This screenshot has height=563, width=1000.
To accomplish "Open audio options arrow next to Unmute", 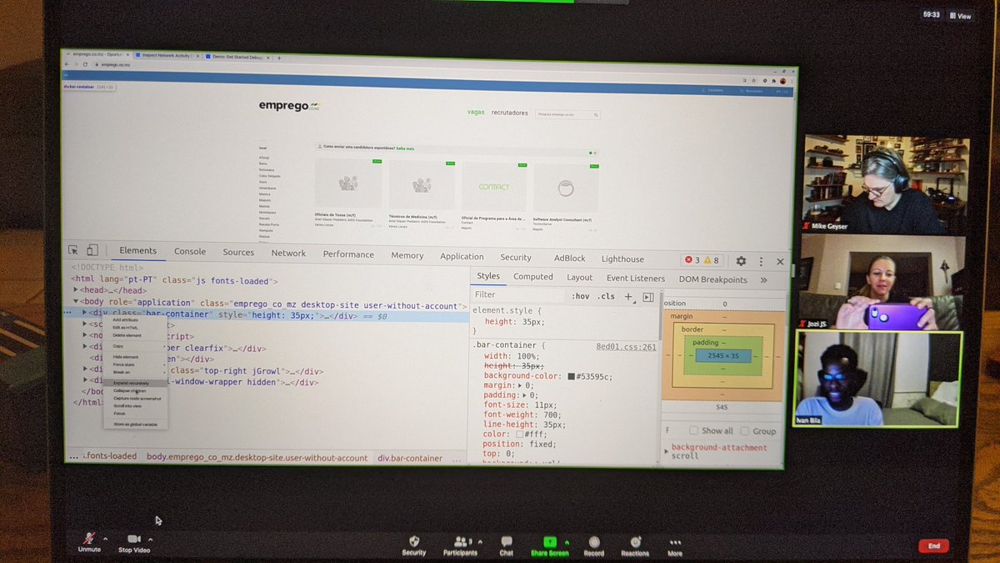I will pyautogui.click(x=104, y=538).
